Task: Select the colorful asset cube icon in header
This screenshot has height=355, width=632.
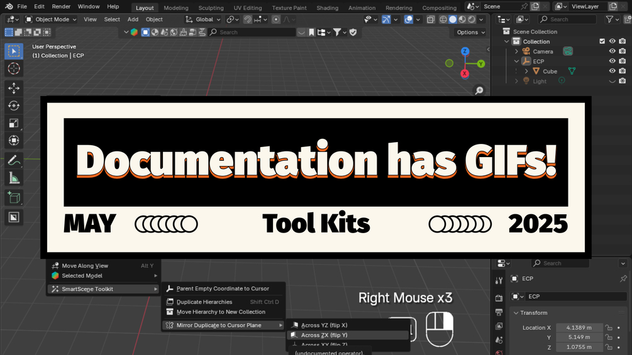Action: 134,32
